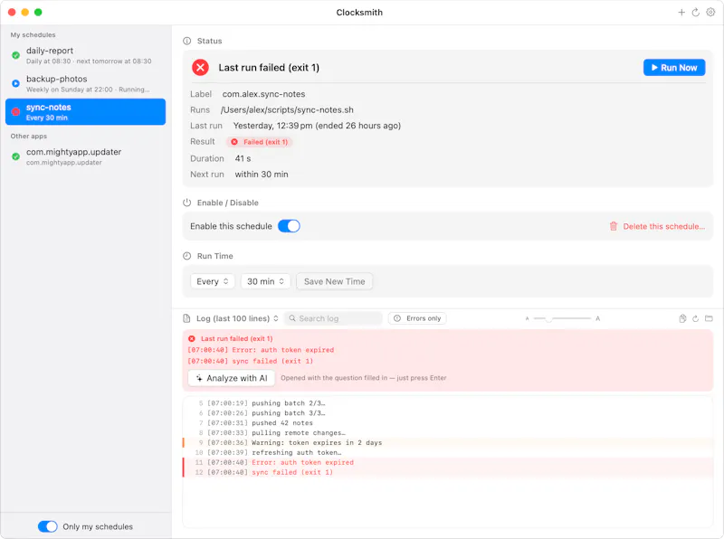Viewport: 724px width, 539px height.
Task: Toggle Errors only filter
Action: point(417,318)
